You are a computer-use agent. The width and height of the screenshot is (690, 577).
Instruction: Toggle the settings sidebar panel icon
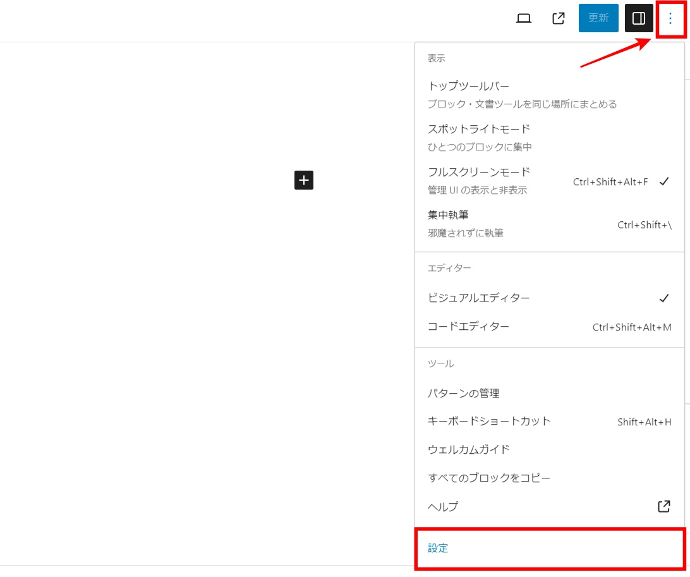pyautogui.click(x=638, y=18)
